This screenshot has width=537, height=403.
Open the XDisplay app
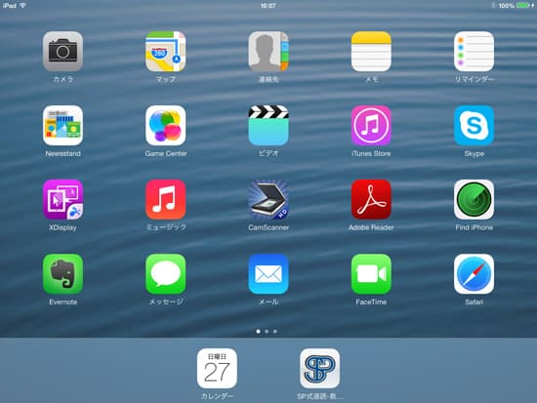pyautogui.click(x=62, y=199)
